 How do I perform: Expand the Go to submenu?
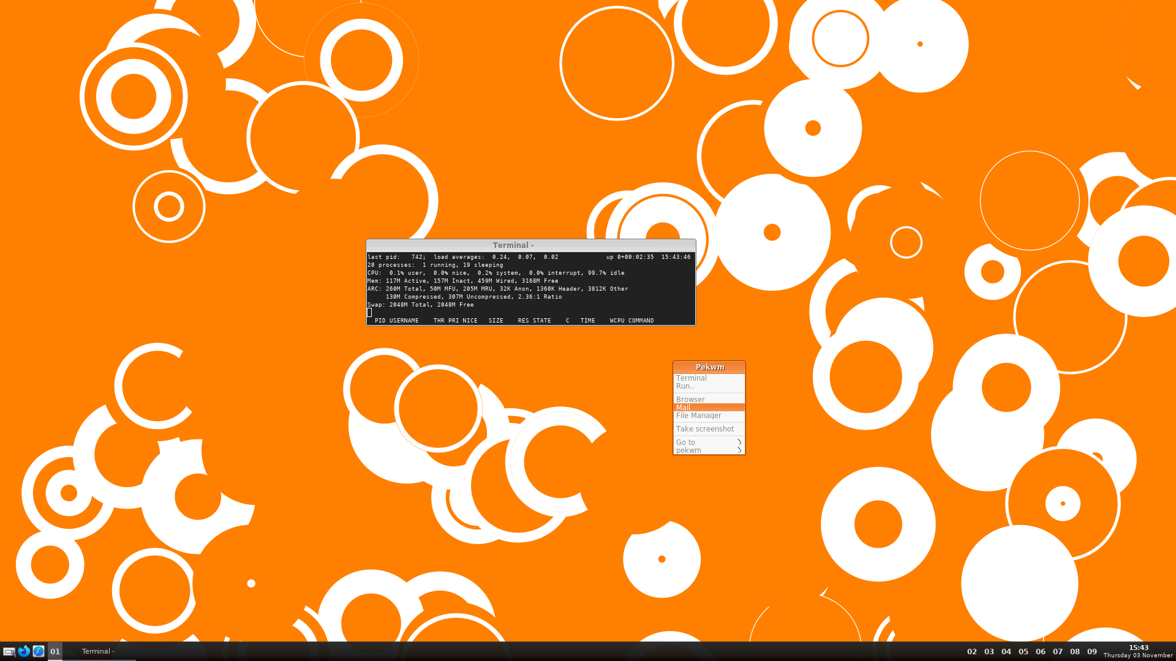coord(709,443)
